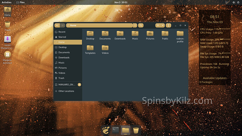Select the Pictures folder icon
This screenshot has width=242, height=136.
tap(150, 35)
